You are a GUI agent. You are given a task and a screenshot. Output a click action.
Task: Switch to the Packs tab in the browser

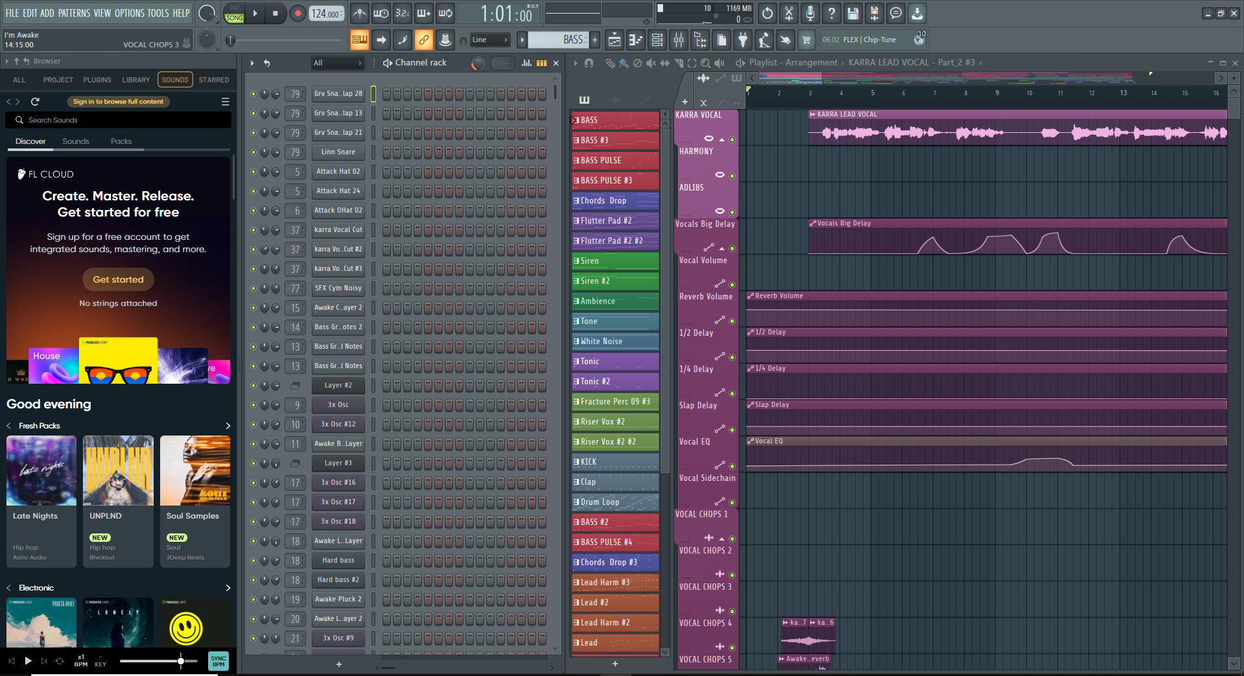tap(121, 141)
